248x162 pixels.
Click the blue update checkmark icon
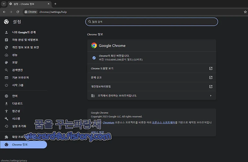(x=94, y=58)
